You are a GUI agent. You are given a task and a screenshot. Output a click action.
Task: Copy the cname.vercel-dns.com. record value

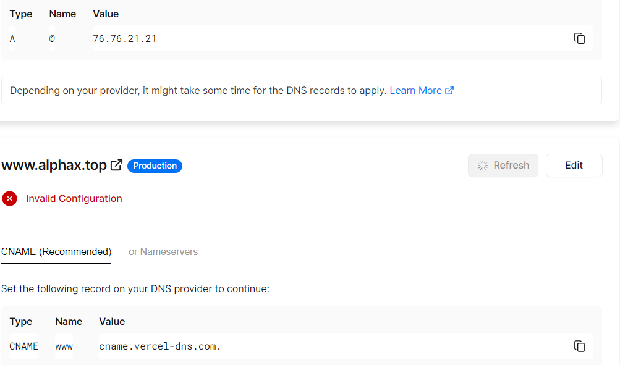[x=579, y=346]
